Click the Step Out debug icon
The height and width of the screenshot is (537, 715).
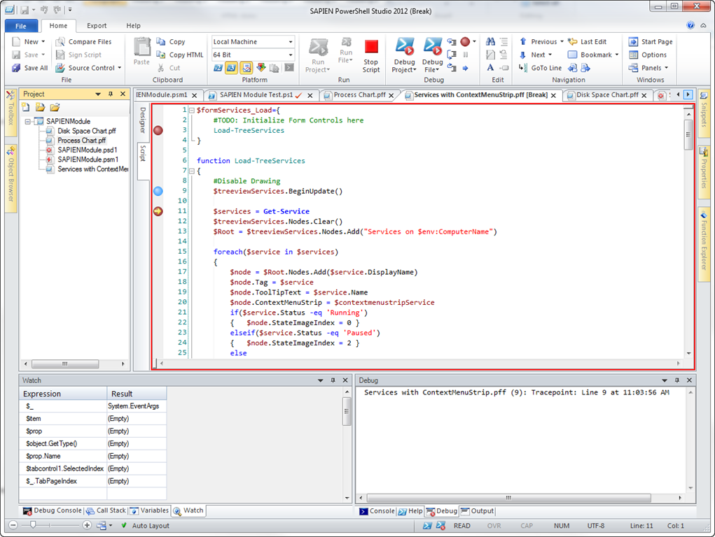tap(452, 68)
